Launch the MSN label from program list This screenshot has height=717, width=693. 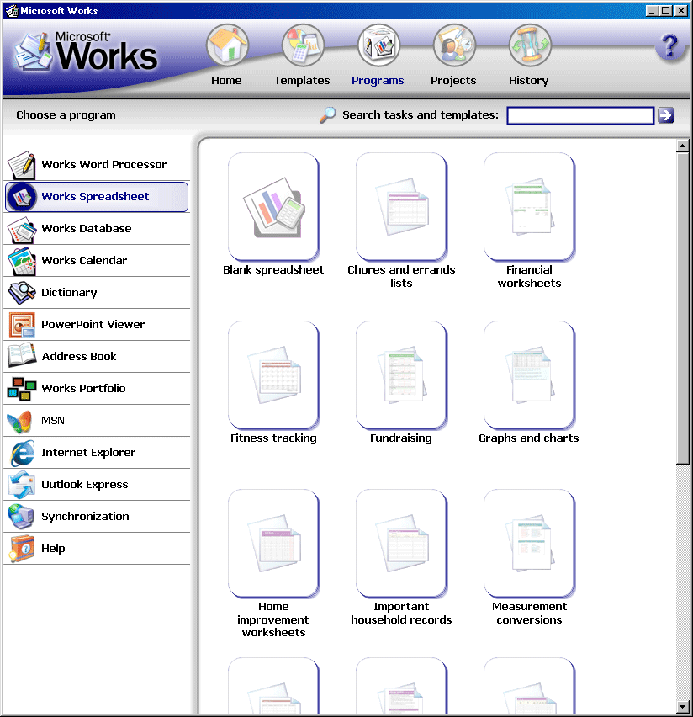point(53,421)
